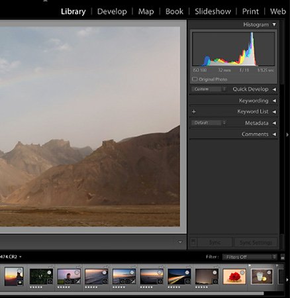290x298 pixels.
Task: Click the quick collection circle on rose thumbnail
Action: (242, 272)
